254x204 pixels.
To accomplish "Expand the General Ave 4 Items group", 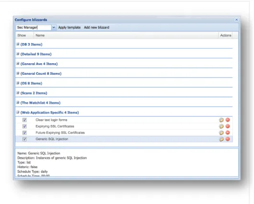I will tap(18, 64).
